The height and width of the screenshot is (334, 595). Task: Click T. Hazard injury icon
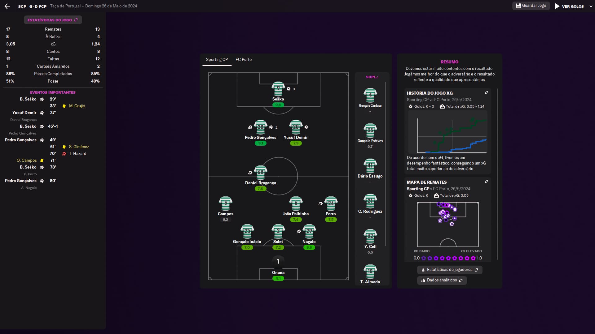click(x=64, y=154)
